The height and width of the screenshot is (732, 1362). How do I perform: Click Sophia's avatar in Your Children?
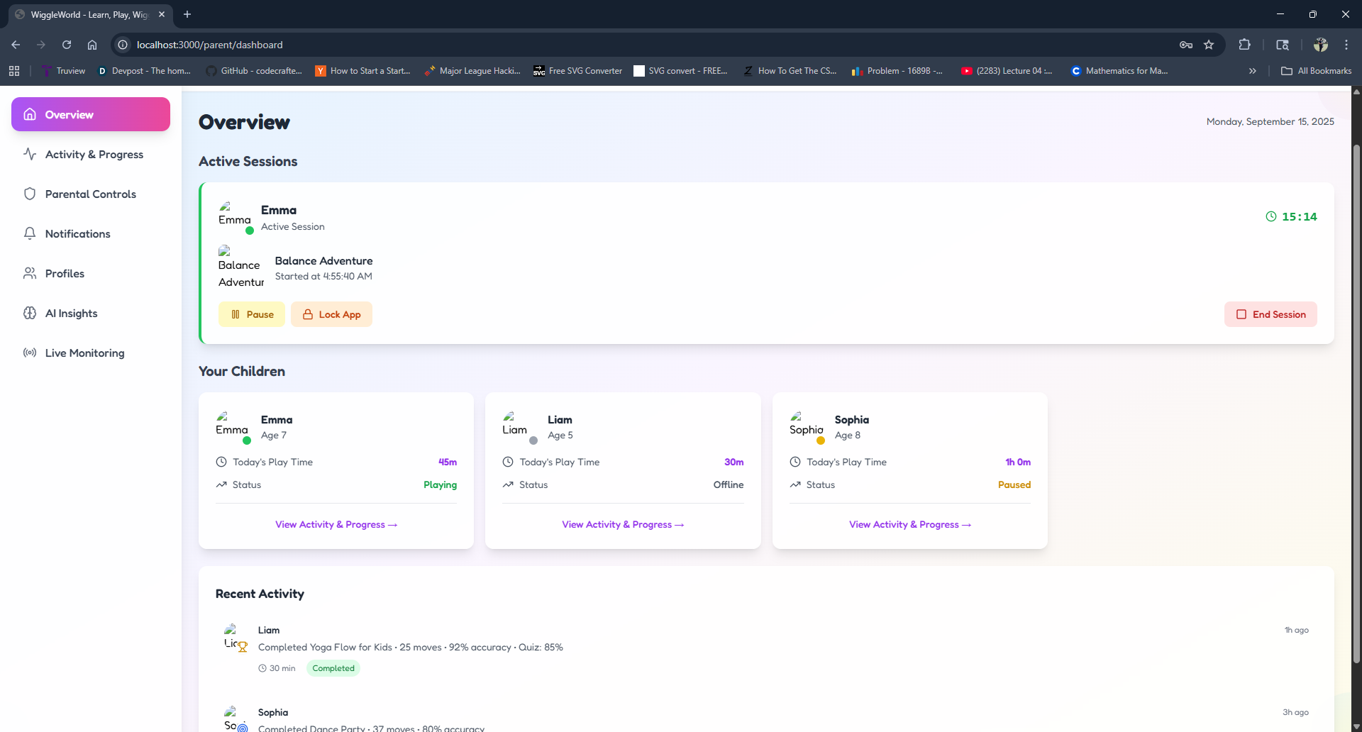807,426
